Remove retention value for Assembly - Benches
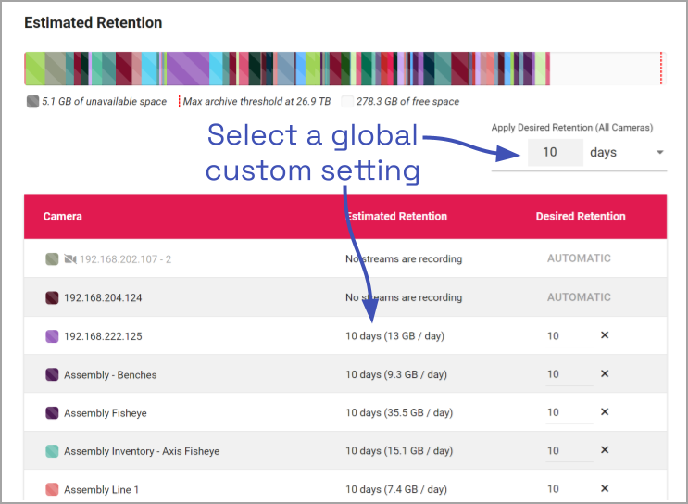Screen dimensions: 688x504 pos(605,374)
